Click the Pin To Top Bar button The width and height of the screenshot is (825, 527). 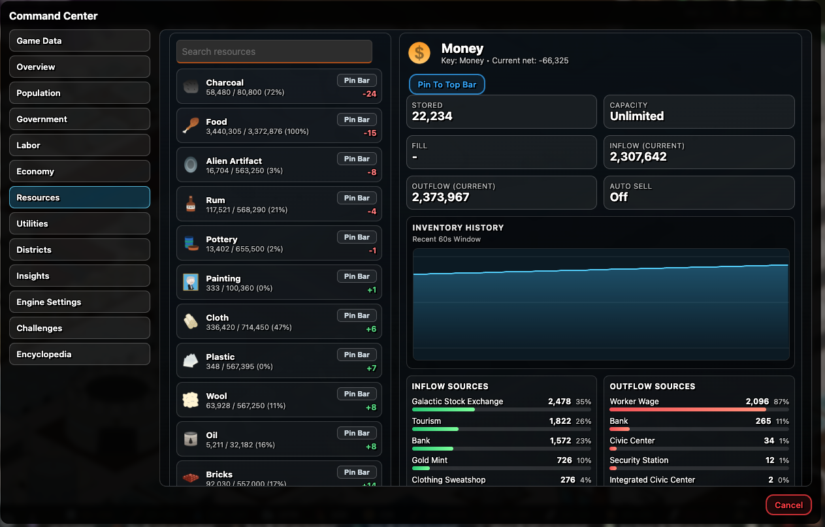[447, 84]
